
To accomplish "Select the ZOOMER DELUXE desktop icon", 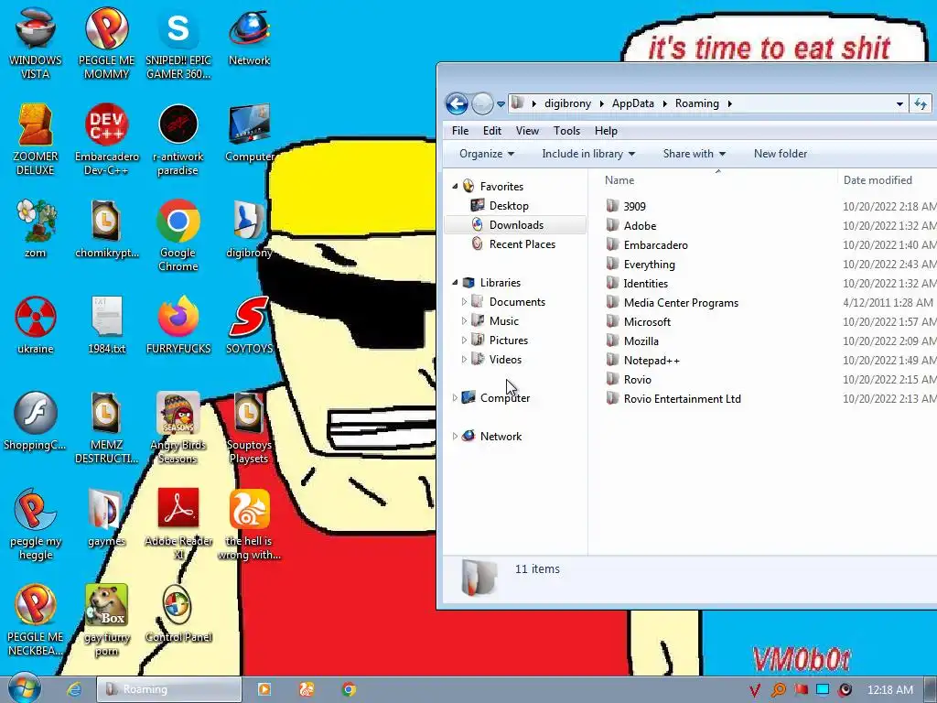I will 36,139.
